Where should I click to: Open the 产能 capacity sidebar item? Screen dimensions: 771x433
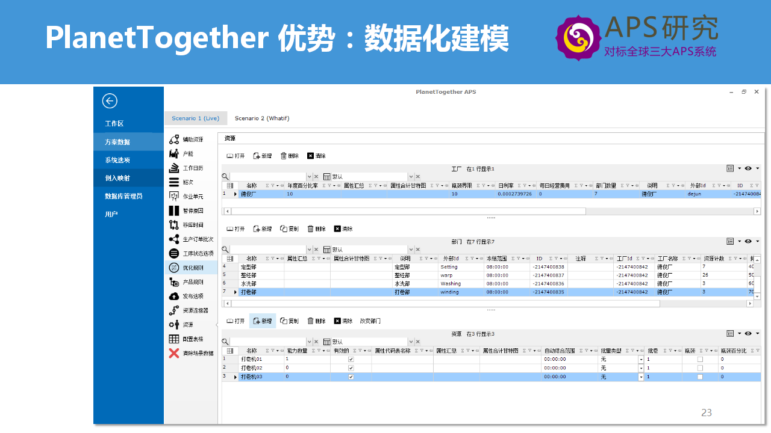[181, 154]
